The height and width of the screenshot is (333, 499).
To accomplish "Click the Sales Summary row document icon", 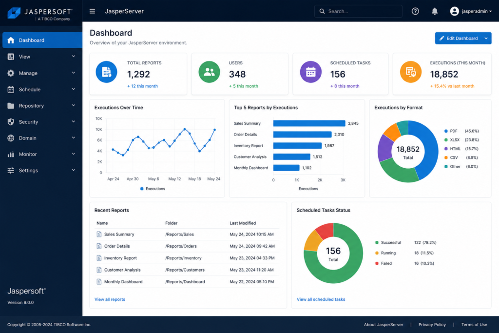I will [99, 235].
